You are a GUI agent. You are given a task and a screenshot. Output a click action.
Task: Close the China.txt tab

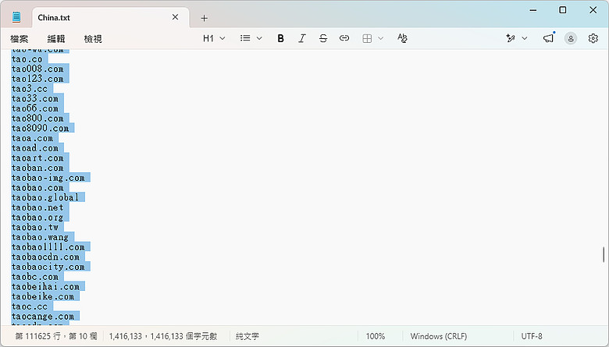[x=175, y=17]
